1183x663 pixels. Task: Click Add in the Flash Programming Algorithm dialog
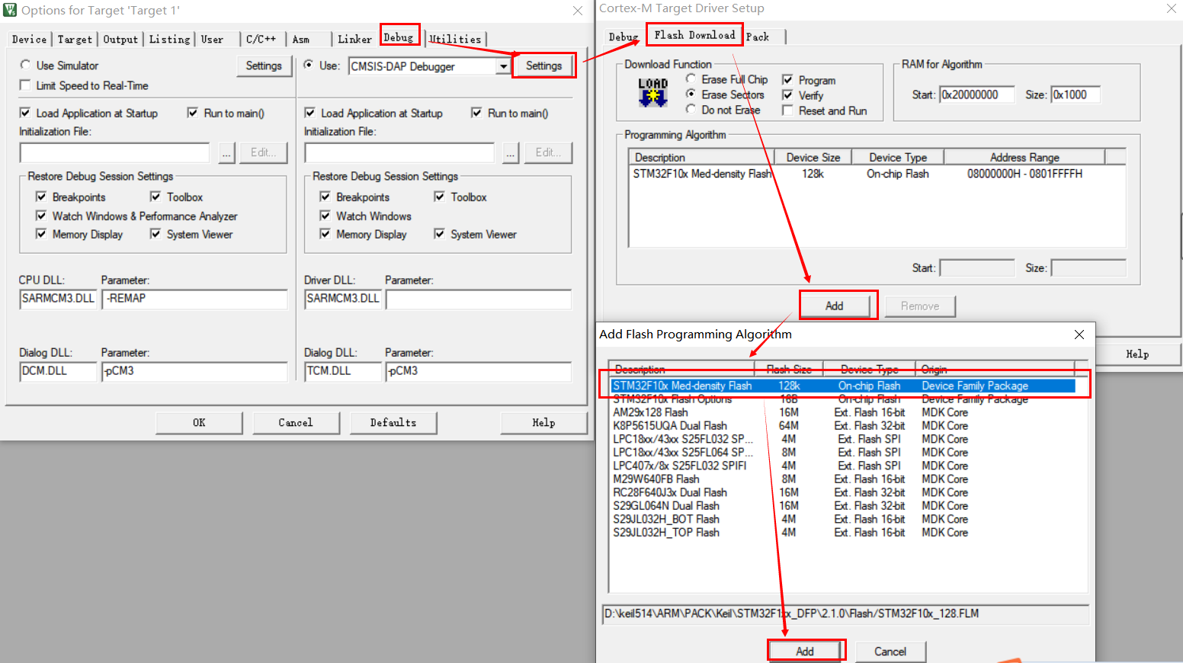[x=806, y=650]
